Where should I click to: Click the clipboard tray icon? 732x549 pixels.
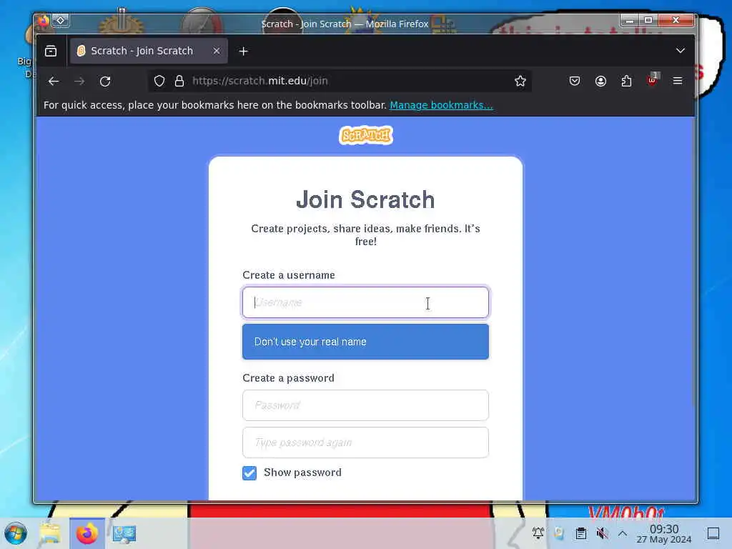click(580, 533)
